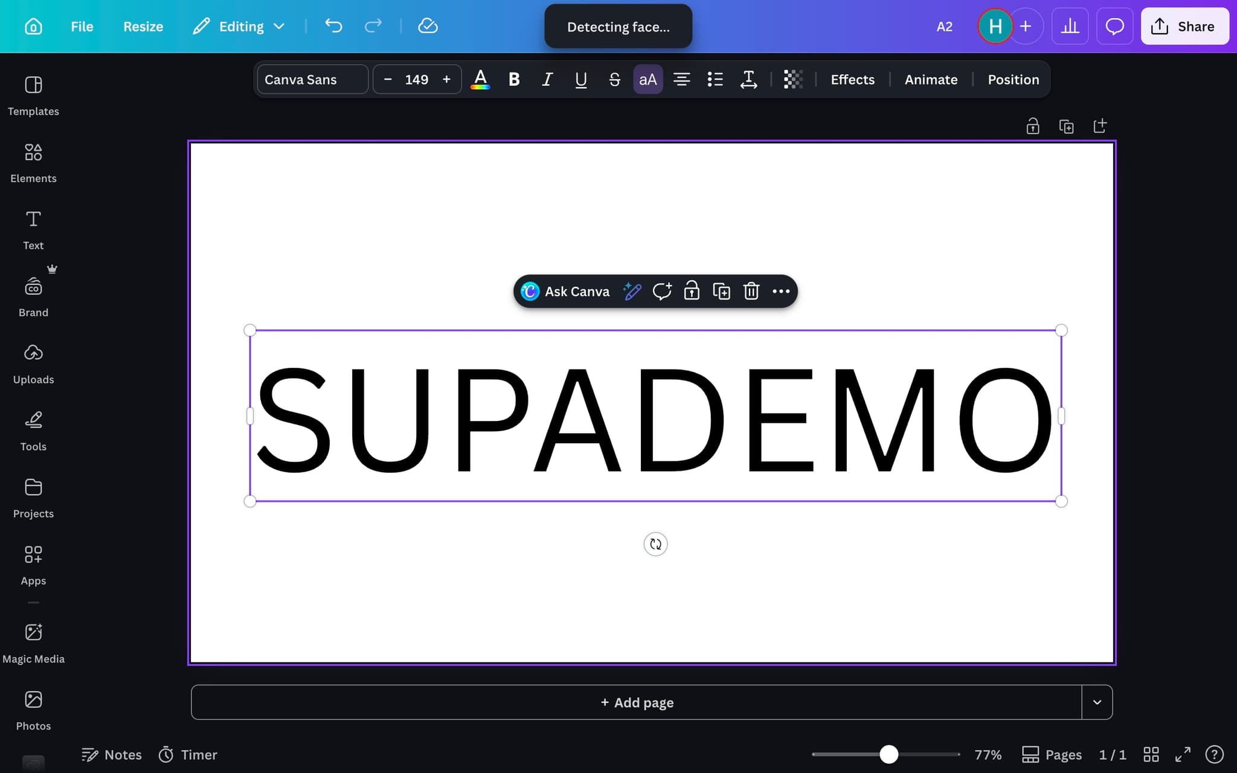1237x773 pixels.
Task: Delete the selected text with trash icon
Action: [x=751, y=292]
